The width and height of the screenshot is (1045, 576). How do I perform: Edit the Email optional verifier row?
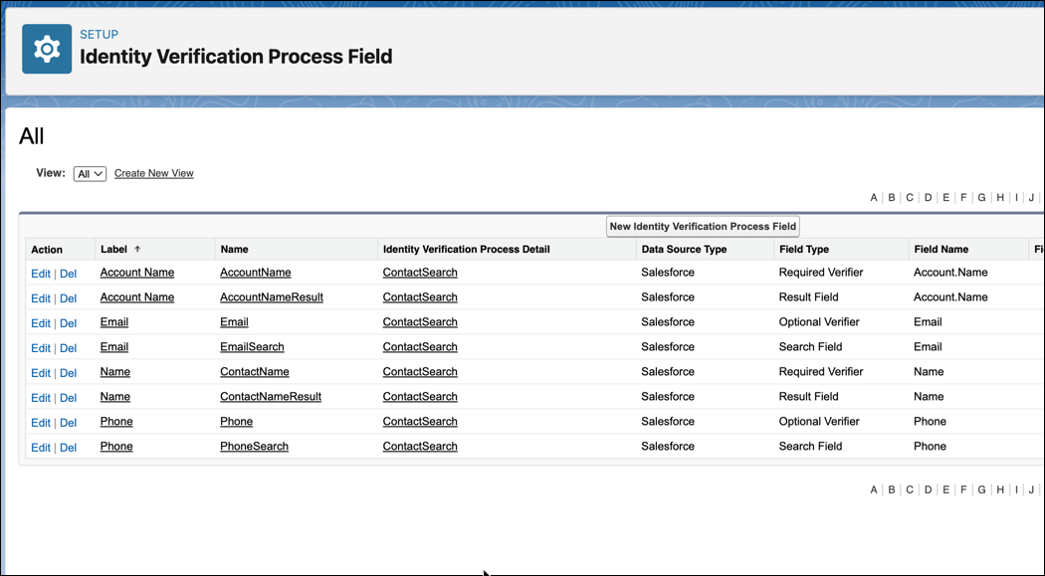(41, 323)
